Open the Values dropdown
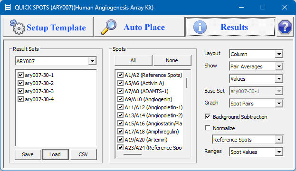Image resolution: width=296 pixels, height=171 pixels. point(256,79)
